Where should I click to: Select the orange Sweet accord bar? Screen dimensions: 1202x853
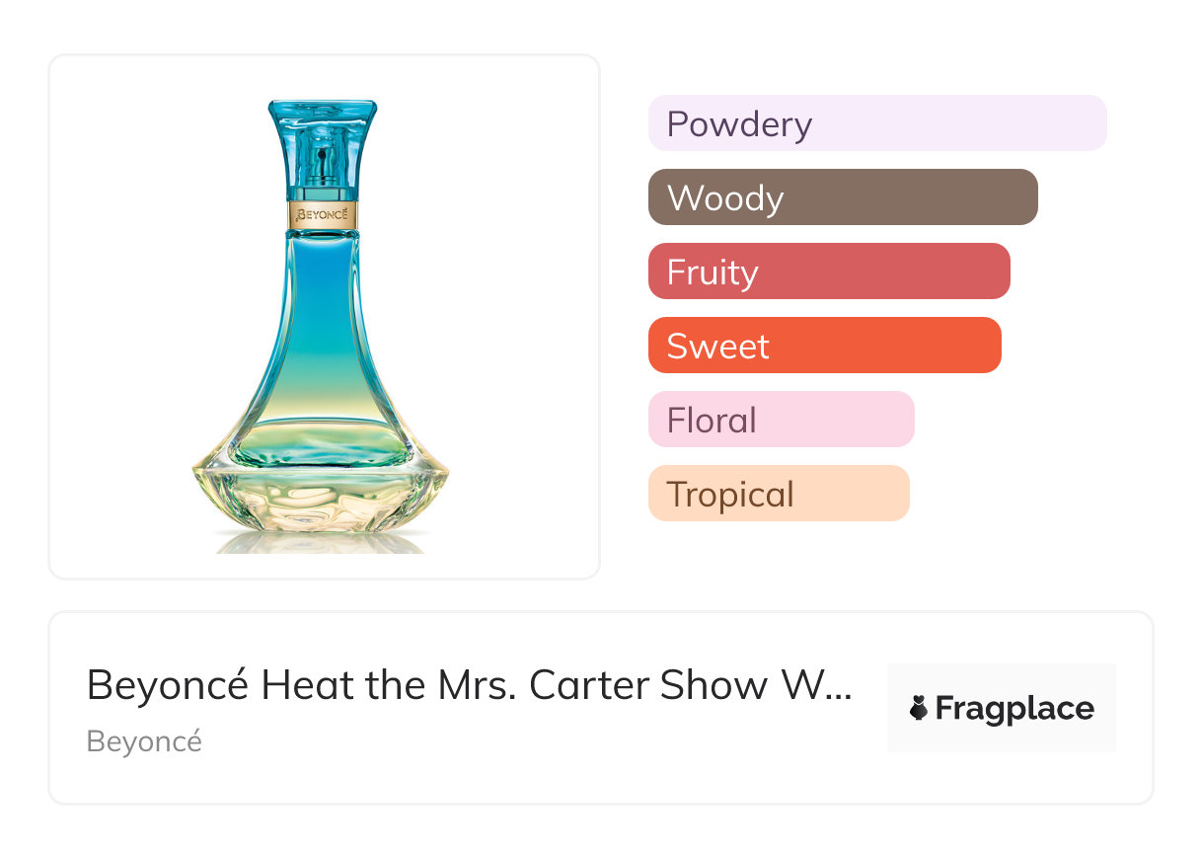824,346
